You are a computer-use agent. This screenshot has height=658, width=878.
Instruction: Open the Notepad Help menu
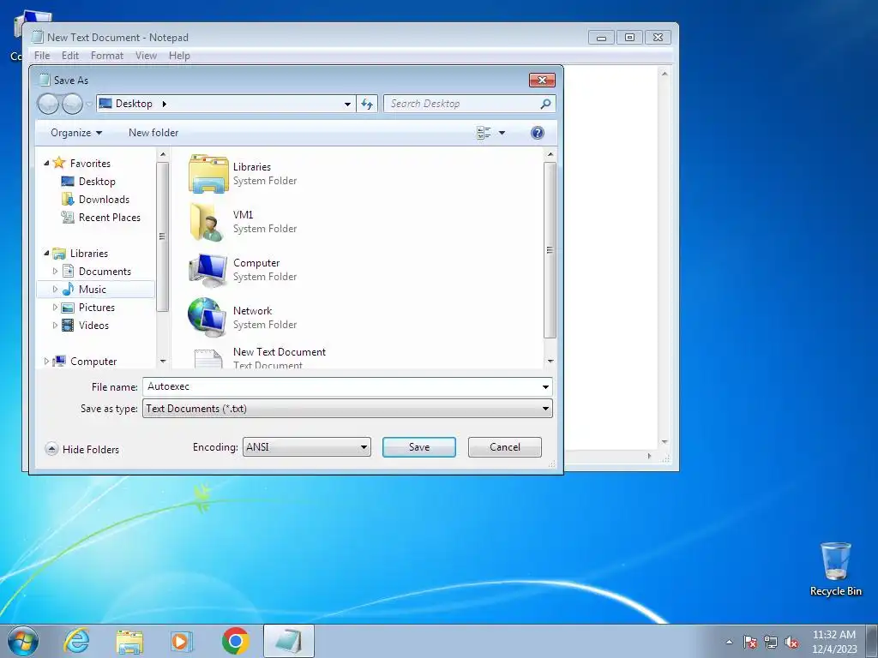point(179,56)
